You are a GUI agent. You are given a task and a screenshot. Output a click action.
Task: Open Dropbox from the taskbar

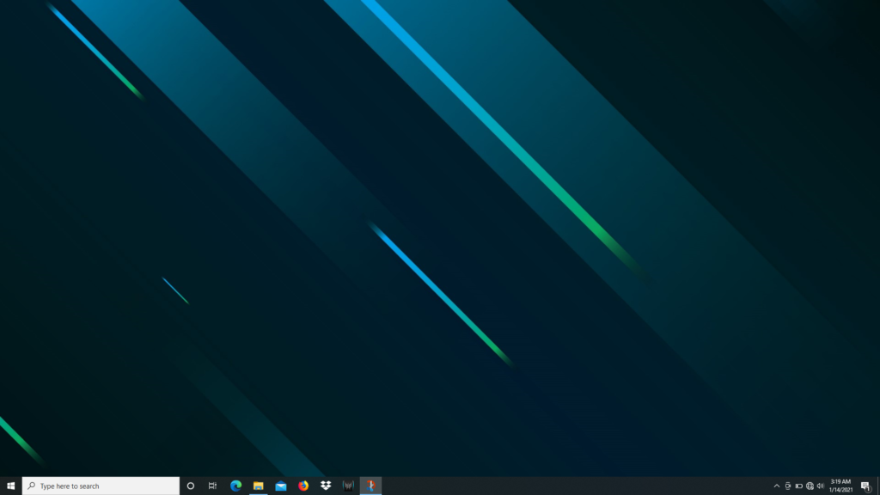click(x=326, y=486)
